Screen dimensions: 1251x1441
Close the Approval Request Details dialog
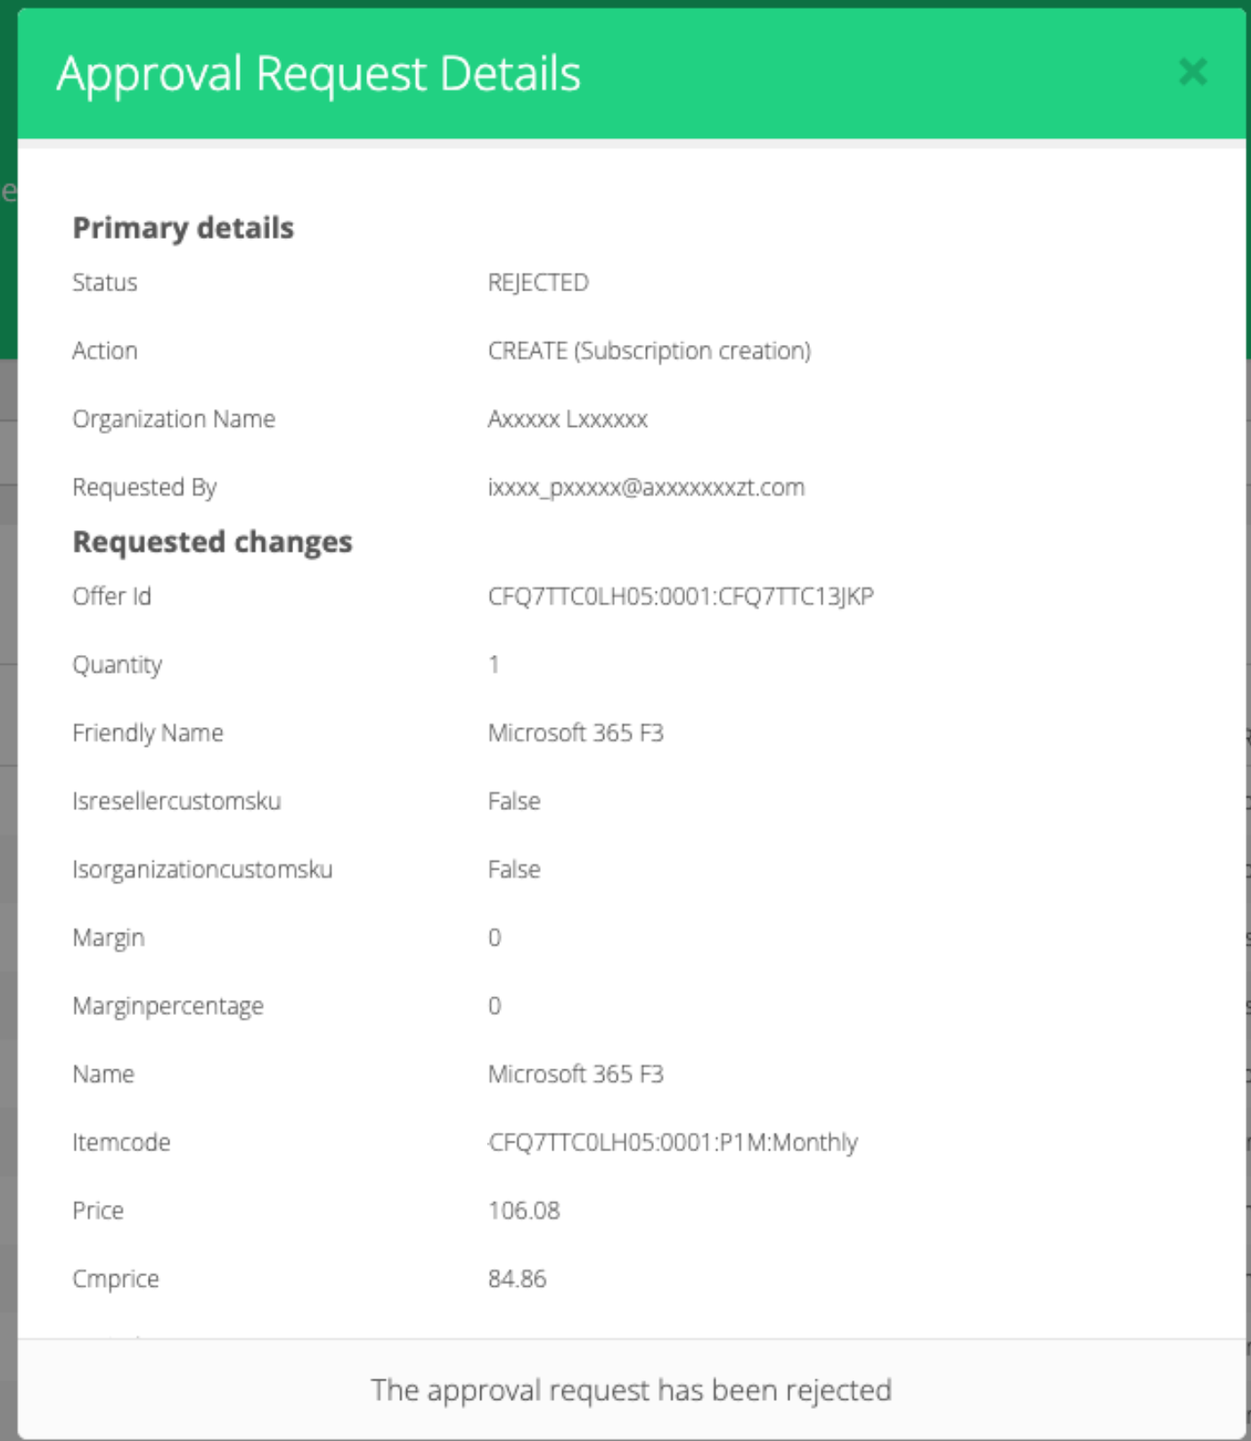pos(1192,71)
